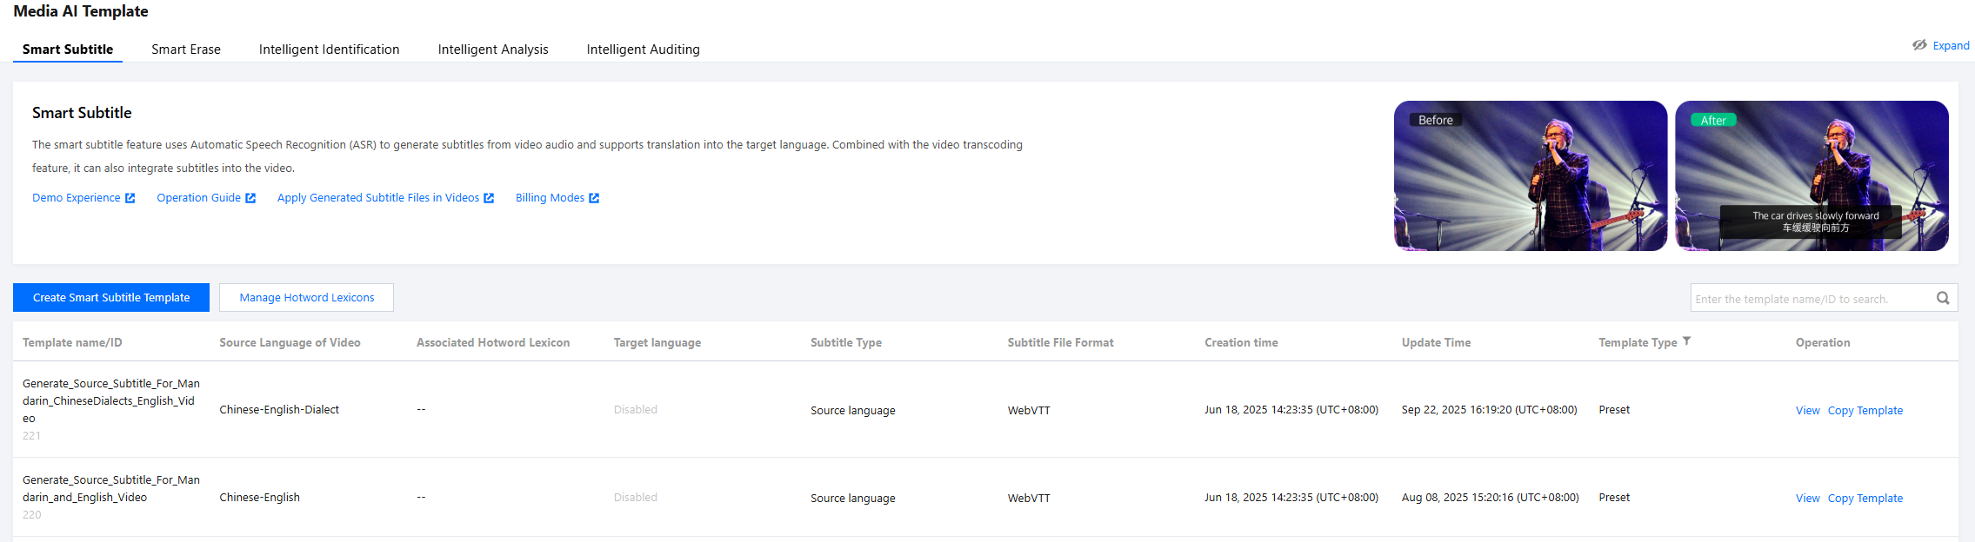Copy Template for template ID 220
Viewport: 1975px width, 542px height.
[x=1865, y=499]
